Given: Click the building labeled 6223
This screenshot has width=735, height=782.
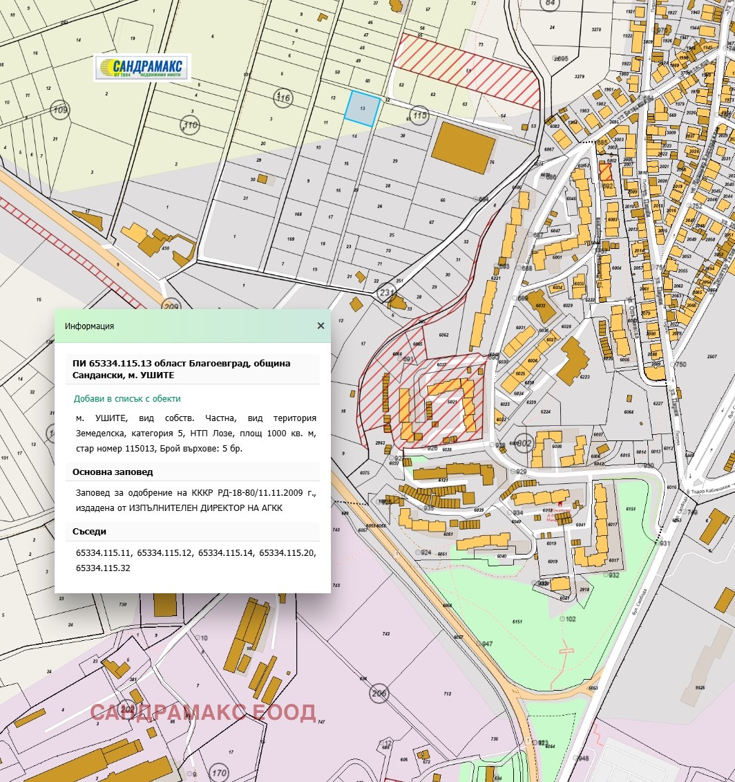Looking at the screenshot, I should point(573,362).
